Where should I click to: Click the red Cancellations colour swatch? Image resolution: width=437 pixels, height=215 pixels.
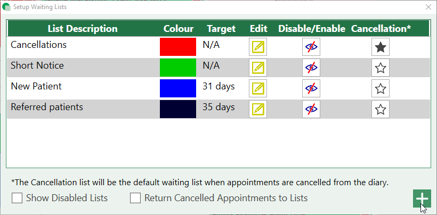tap(178, 47)
